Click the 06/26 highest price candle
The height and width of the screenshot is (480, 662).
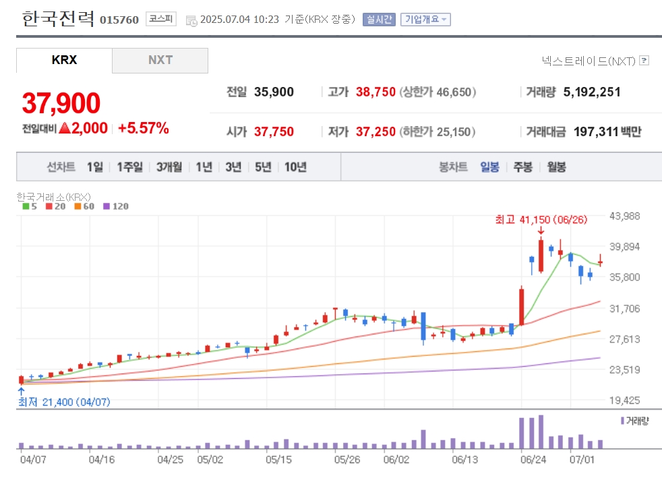tap(541, 255)
